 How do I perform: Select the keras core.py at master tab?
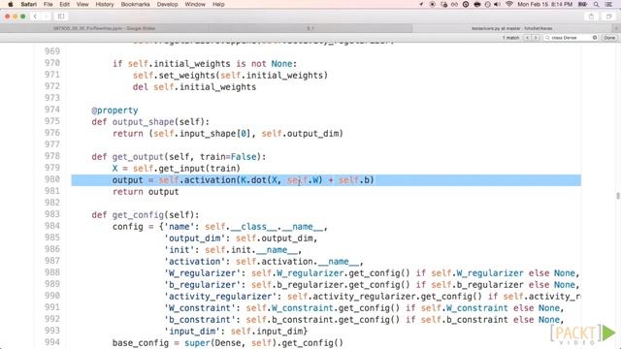pos(511,28)
